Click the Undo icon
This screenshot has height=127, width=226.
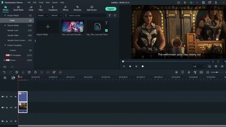[x=4, y=72]
